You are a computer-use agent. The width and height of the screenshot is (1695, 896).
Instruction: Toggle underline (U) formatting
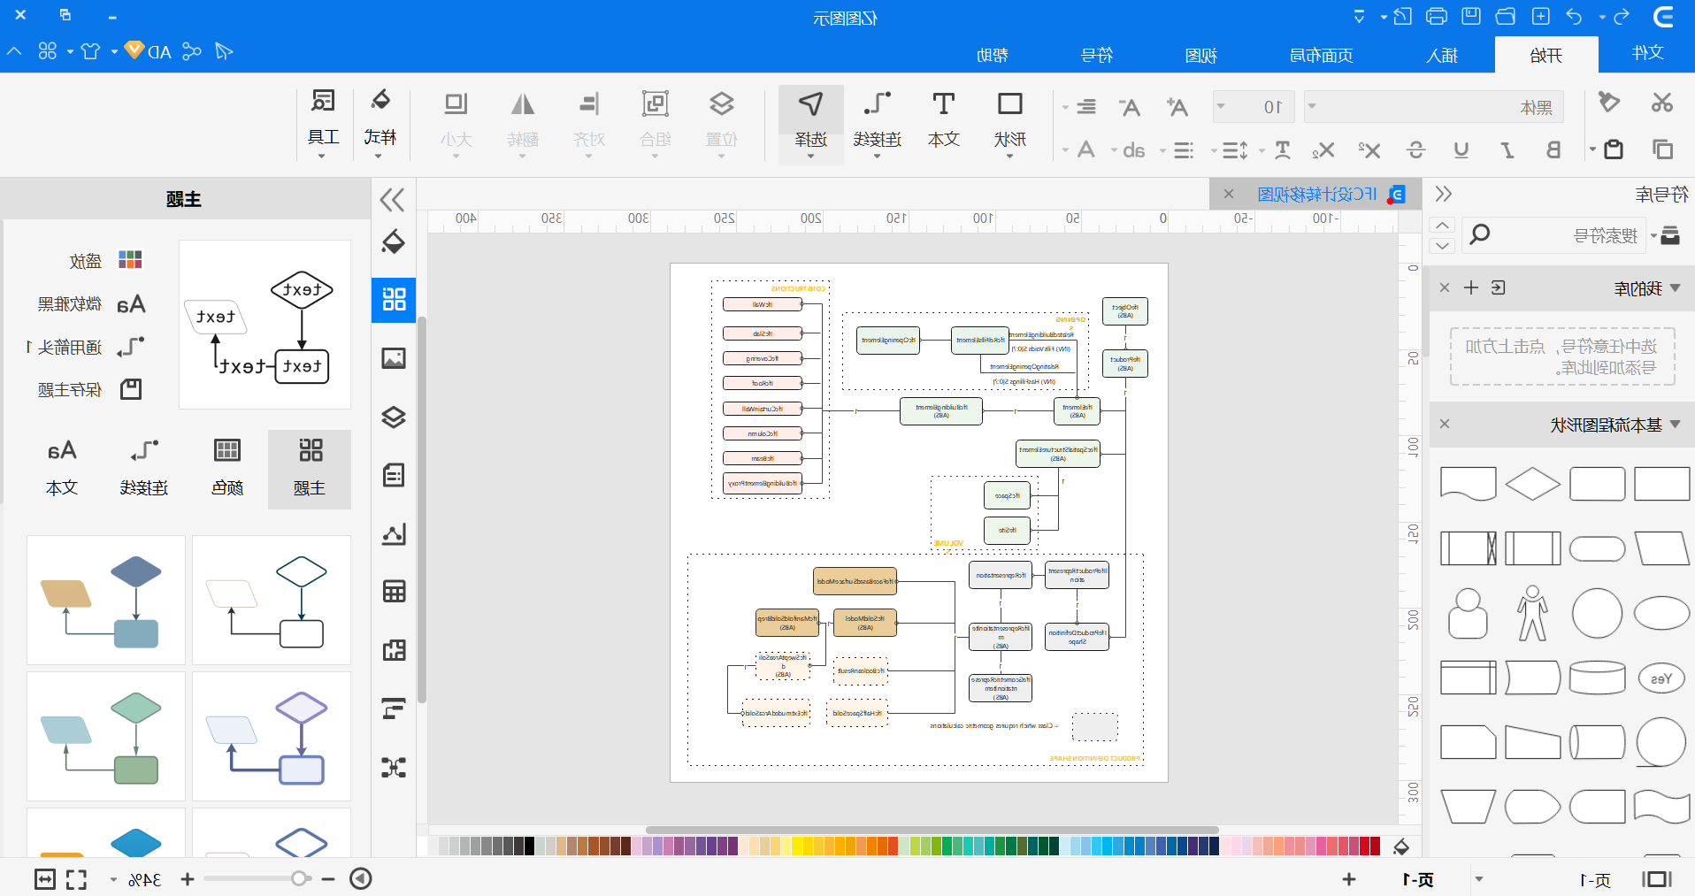tap(1461, 150)
